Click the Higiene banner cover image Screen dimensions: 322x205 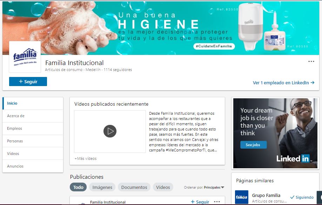(x=161, y=28)
